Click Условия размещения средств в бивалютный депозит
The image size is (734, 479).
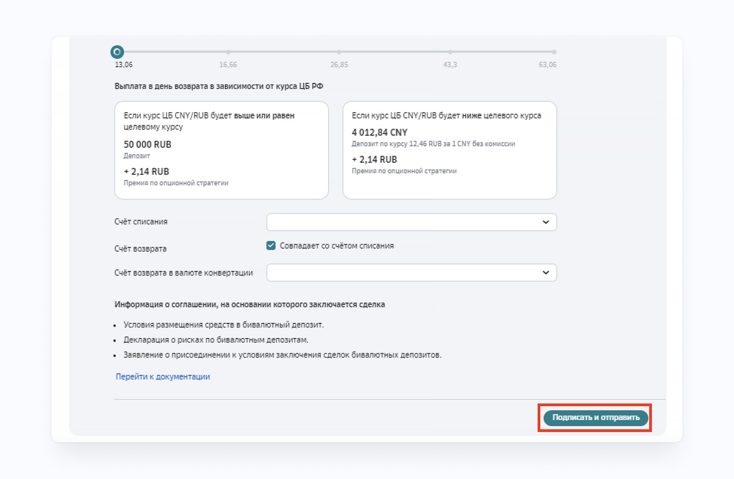224,325
